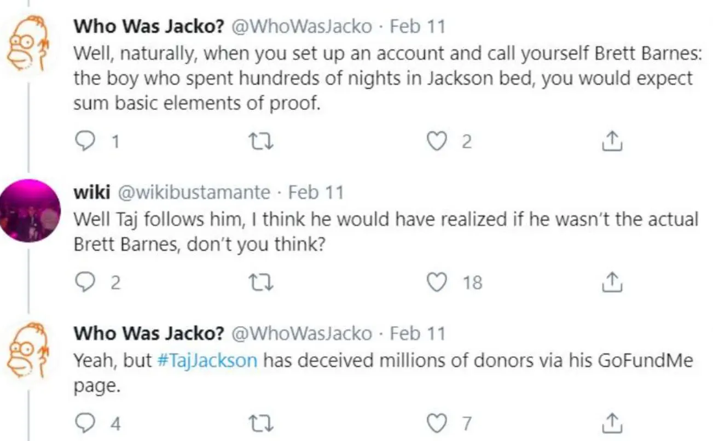The image size is (713, 441).
Task: Click wiki's display name
Action: [x=90, y=192]
